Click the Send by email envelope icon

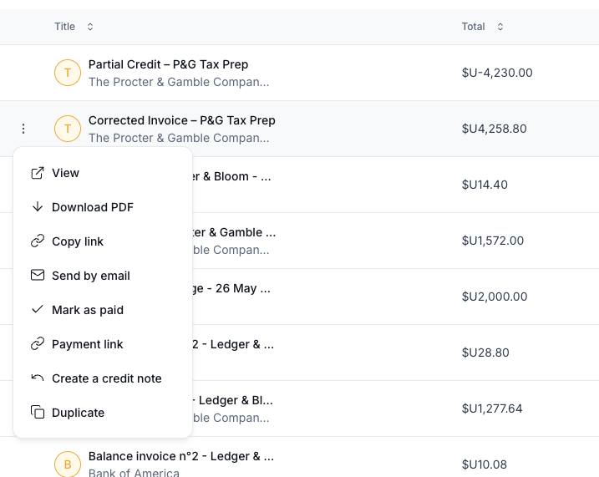click(38, 275)
